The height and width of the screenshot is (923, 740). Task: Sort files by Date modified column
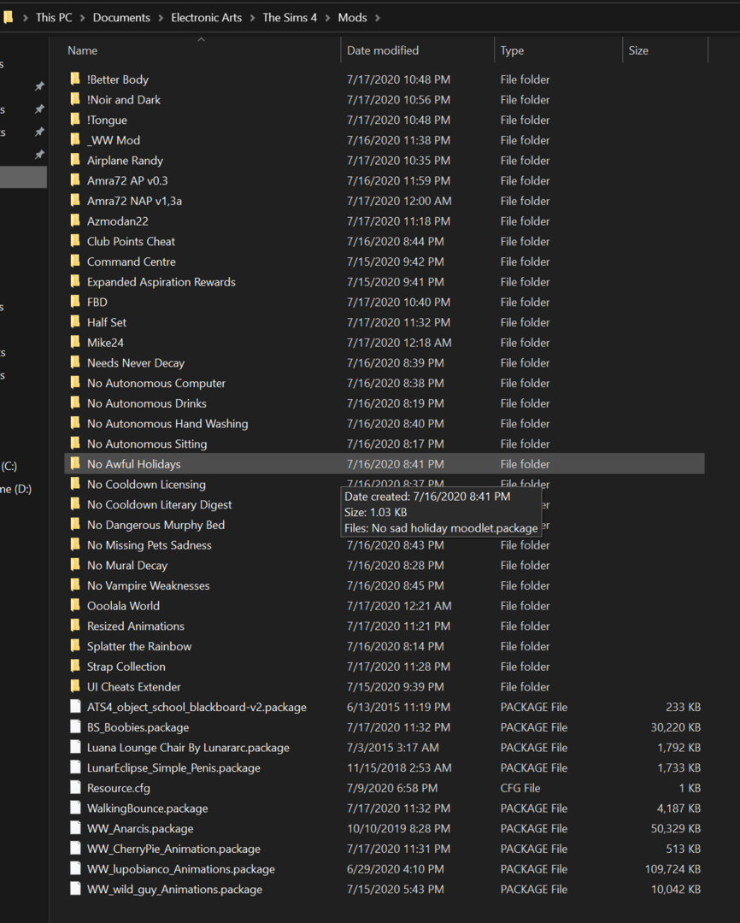[x=417, y=50]
